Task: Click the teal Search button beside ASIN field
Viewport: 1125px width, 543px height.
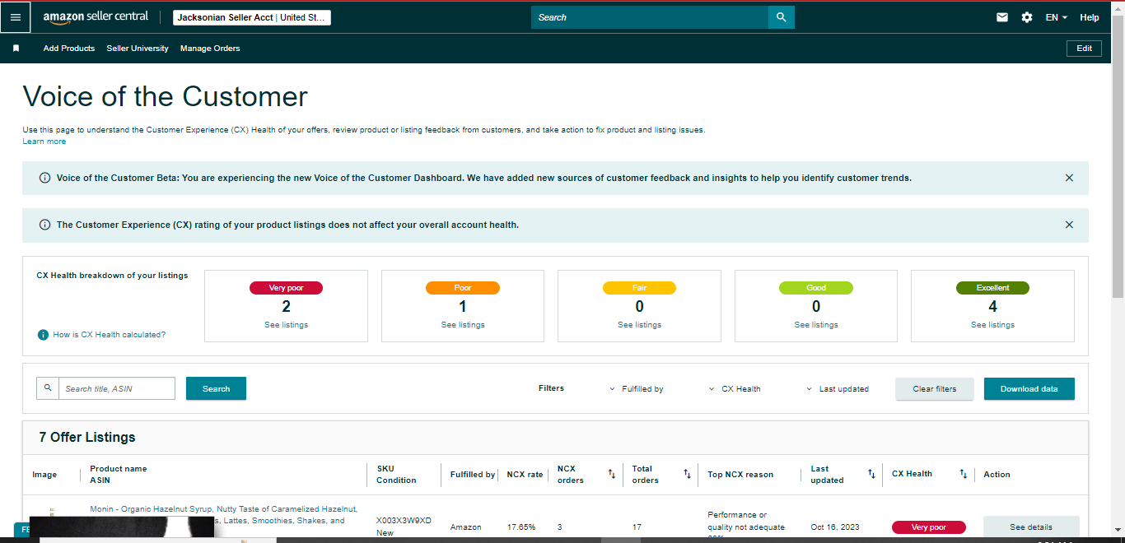Action: point(216,388)
